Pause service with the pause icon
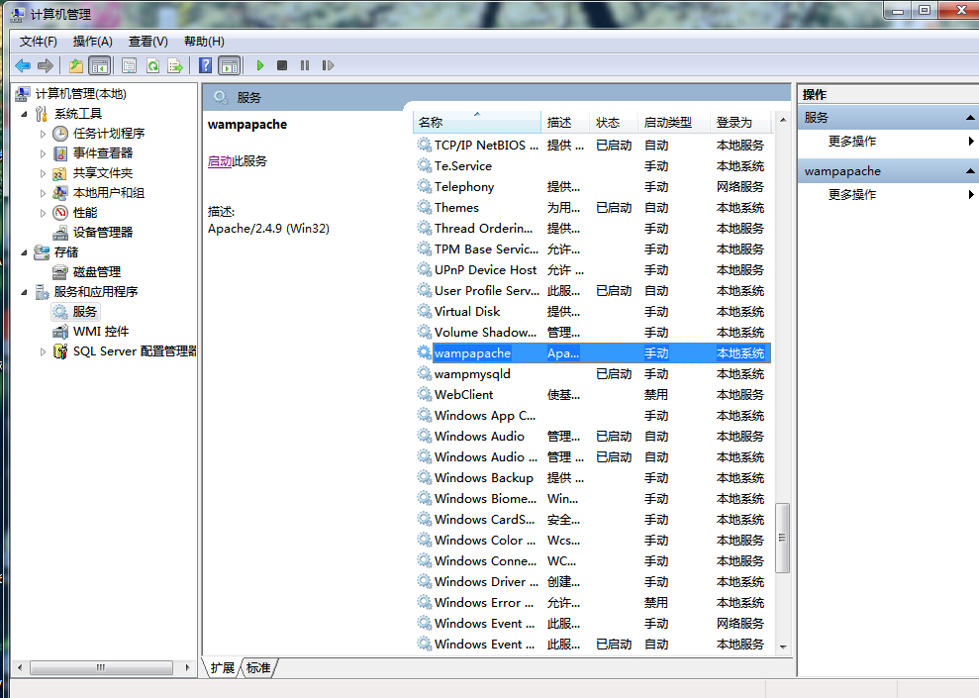 coord(305,65)
